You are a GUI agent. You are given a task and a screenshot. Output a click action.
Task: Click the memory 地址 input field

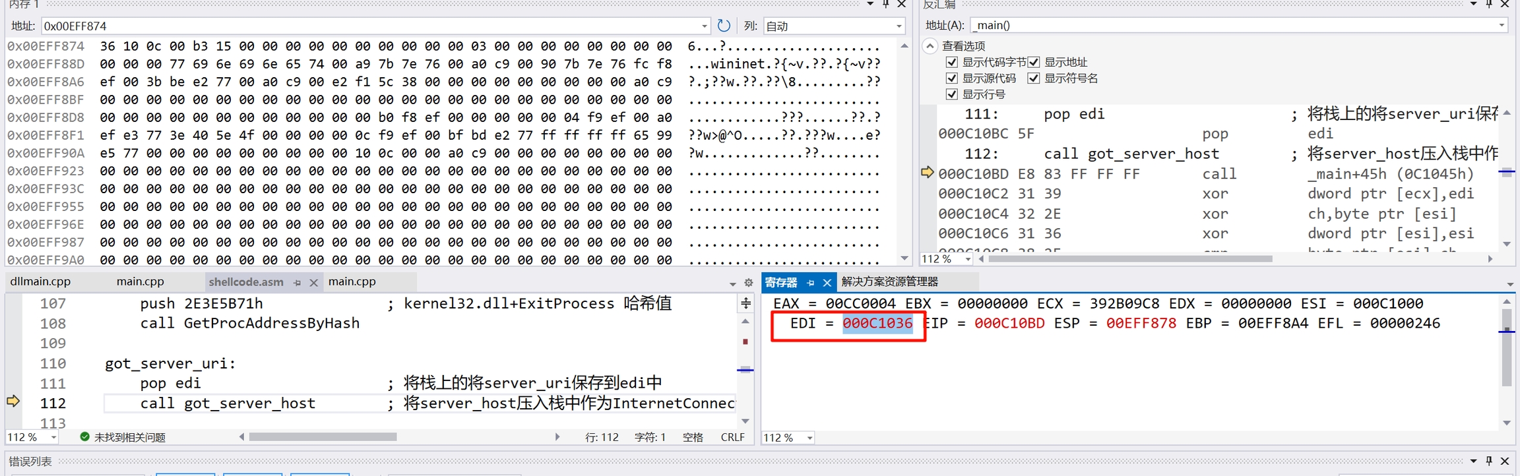pyautogui.click(x=369, y=26)
